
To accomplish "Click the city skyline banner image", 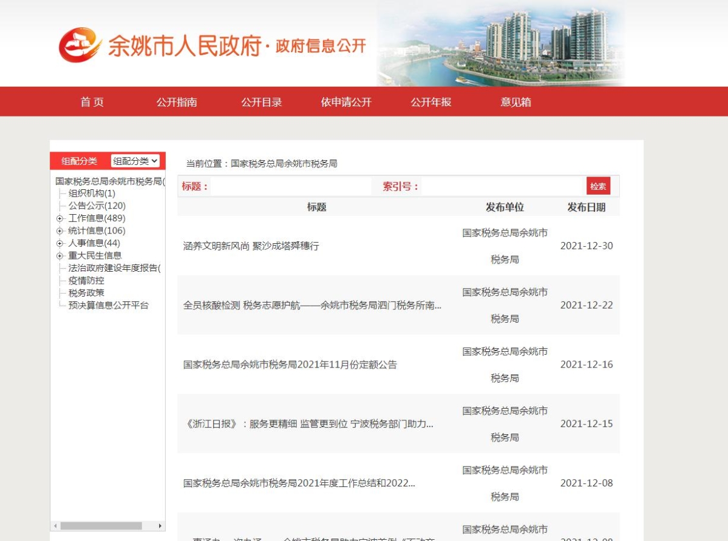I will click(500, 44).
